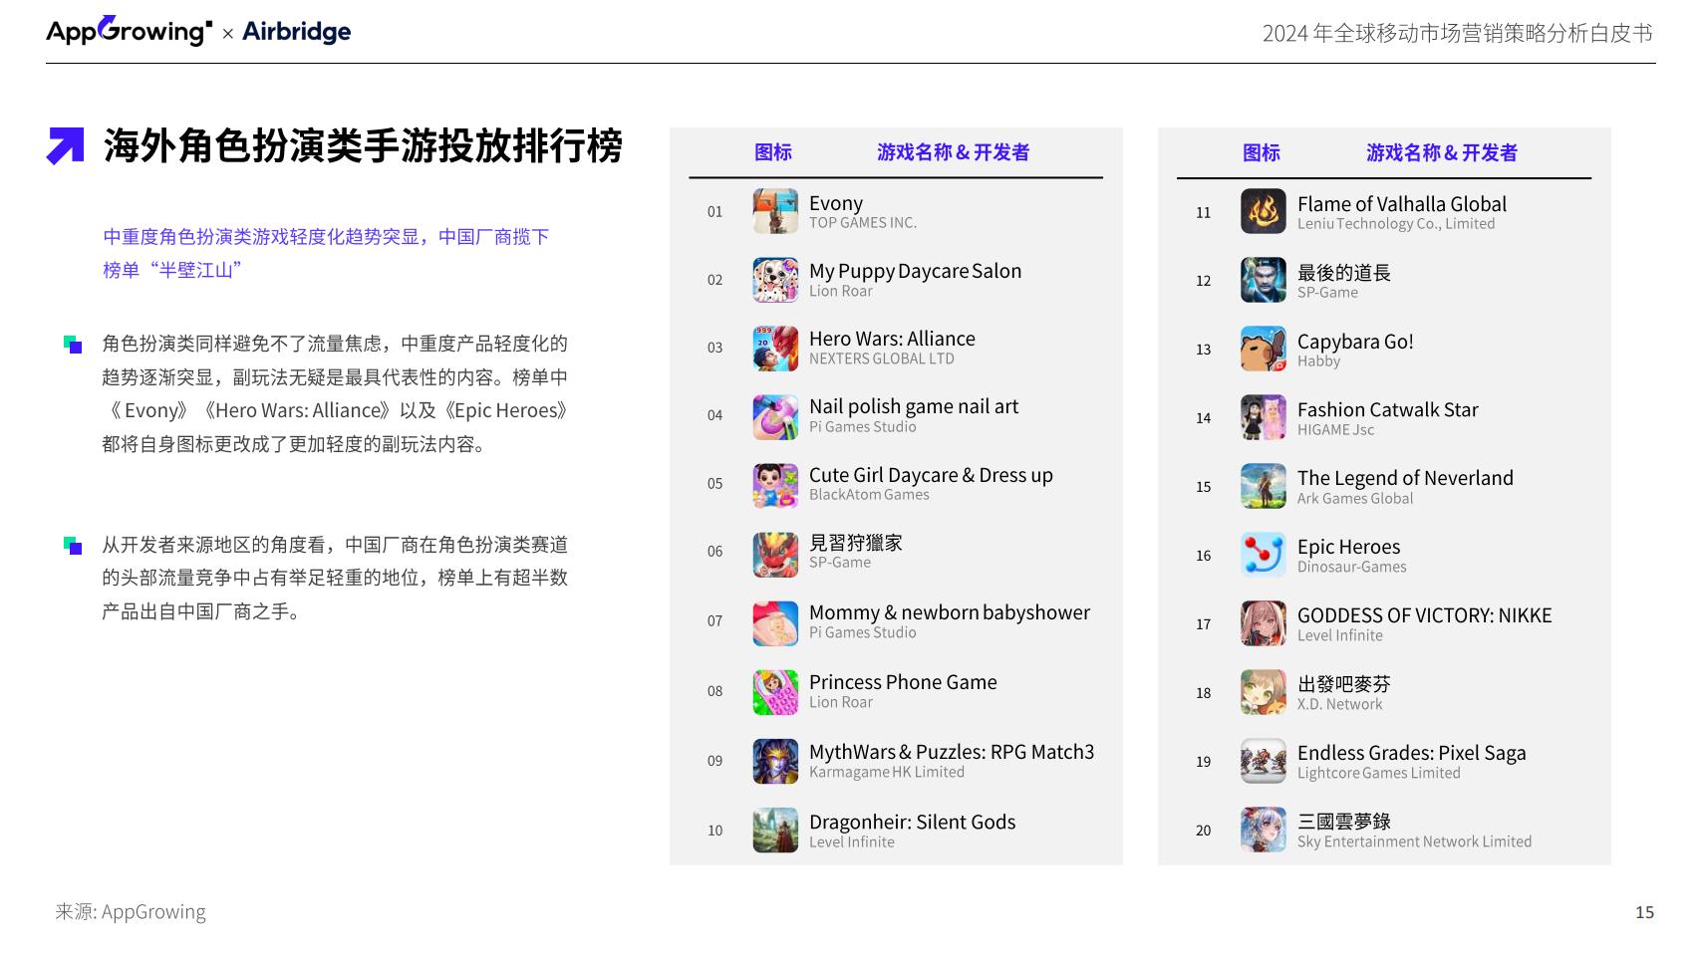Image resolution: width=1702 pixels, height=956 pixels.
Task: Select developer name Habby
Action: [1318, 361]
